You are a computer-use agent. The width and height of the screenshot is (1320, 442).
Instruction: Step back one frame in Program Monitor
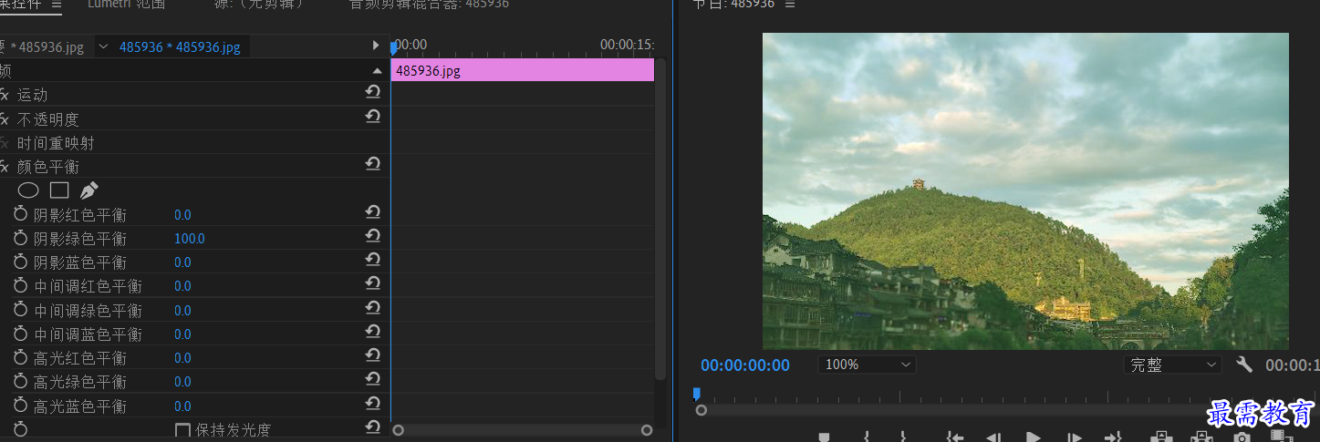point(994,437)
